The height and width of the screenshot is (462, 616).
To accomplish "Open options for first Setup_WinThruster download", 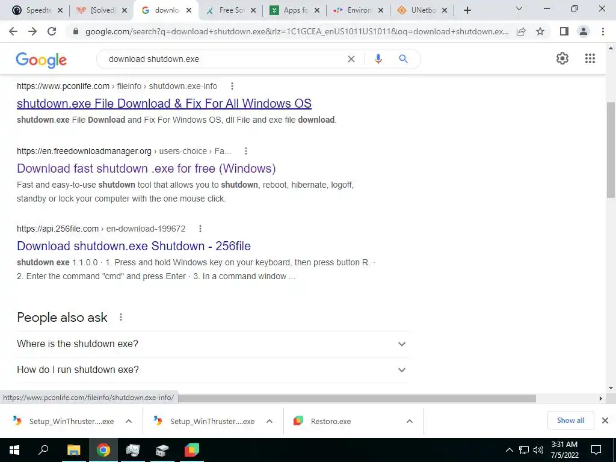I will (x=129, y=421).
